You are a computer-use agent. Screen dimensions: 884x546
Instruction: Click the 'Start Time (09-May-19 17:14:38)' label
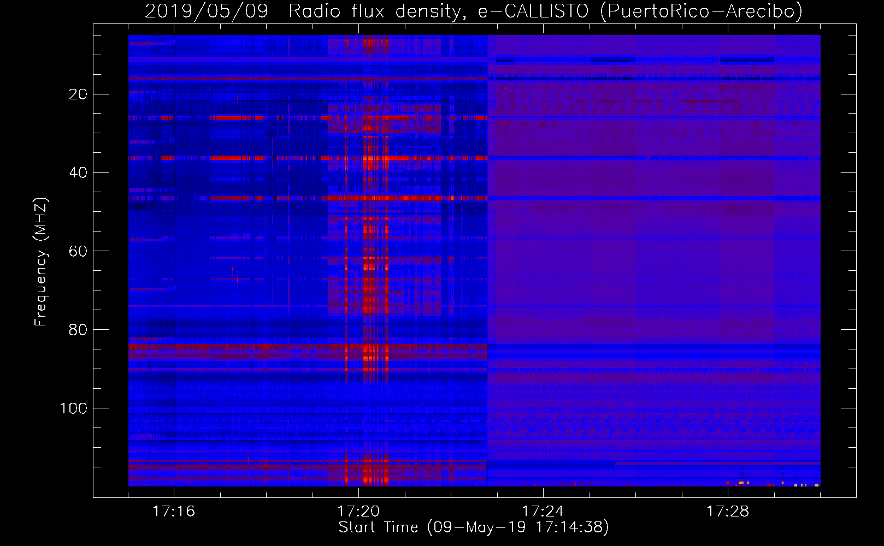click(x=474, y=527)
